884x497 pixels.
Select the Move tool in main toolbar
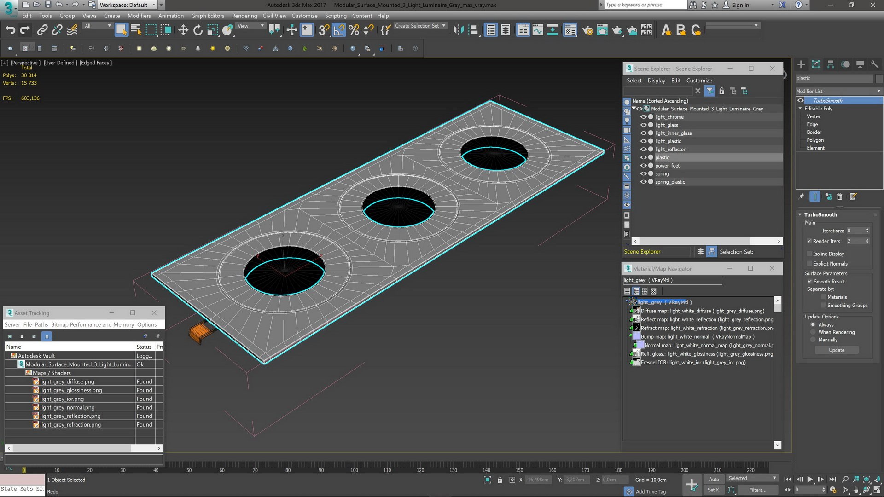click(x=183, y=30)
